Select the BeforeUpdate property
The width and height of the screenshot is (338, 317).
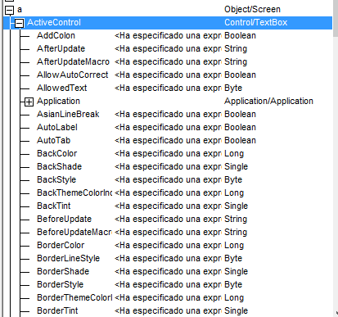pyautogui.click(x=64, y=219)
